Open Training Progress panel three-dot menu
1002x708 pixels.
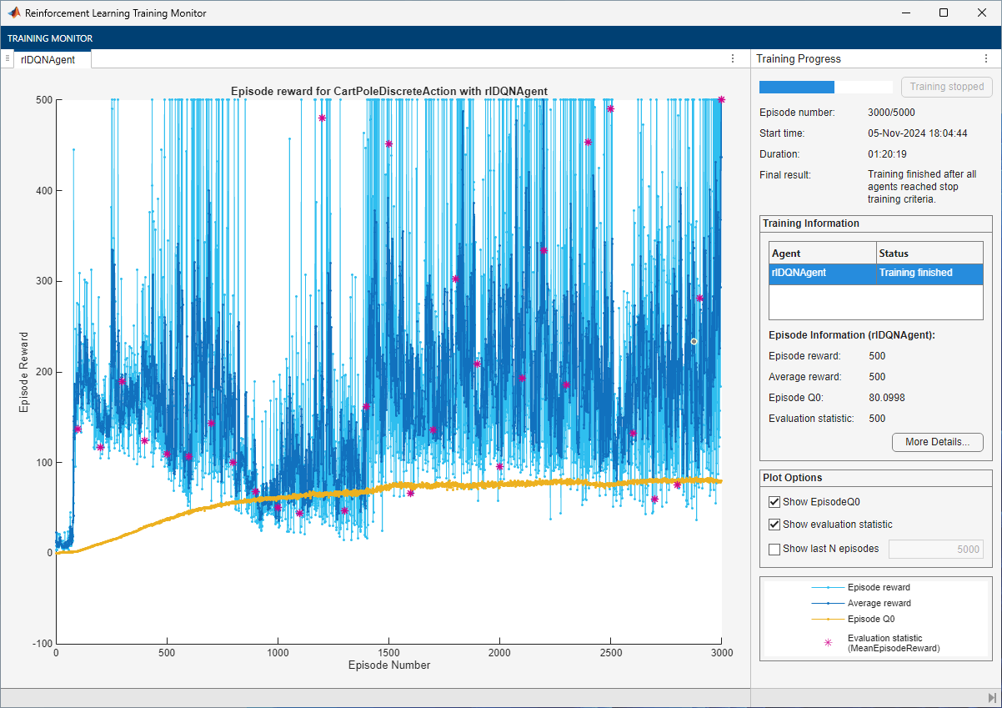(984, 58)
